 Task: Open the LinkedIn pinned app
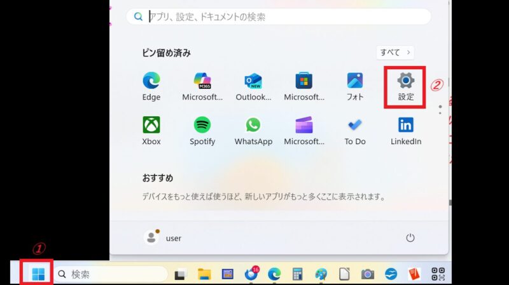(x=406, y=131)
